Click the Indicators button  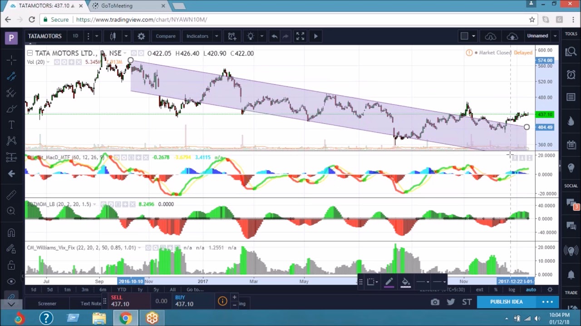pos(197,36)
